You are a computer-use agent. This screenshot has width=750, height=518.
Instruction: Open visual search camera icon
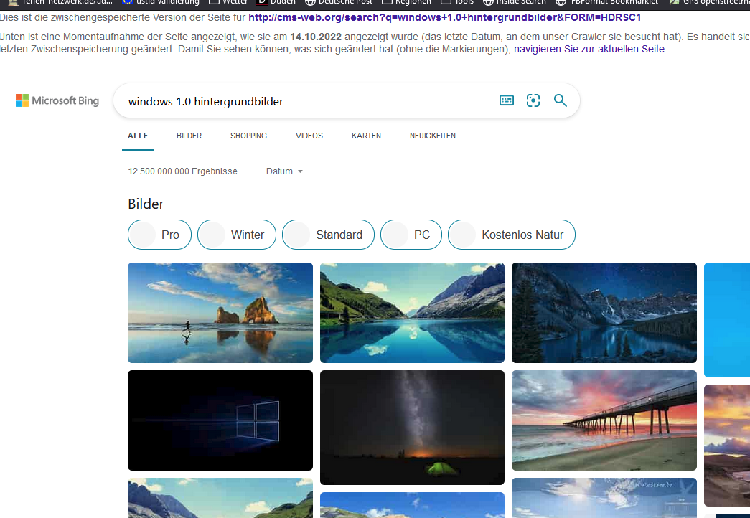click(533, 100)
